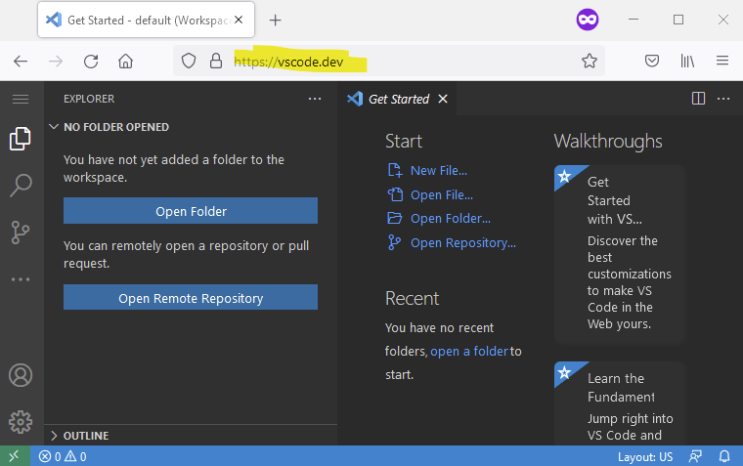Expand the Outline section

pos(191,436)
